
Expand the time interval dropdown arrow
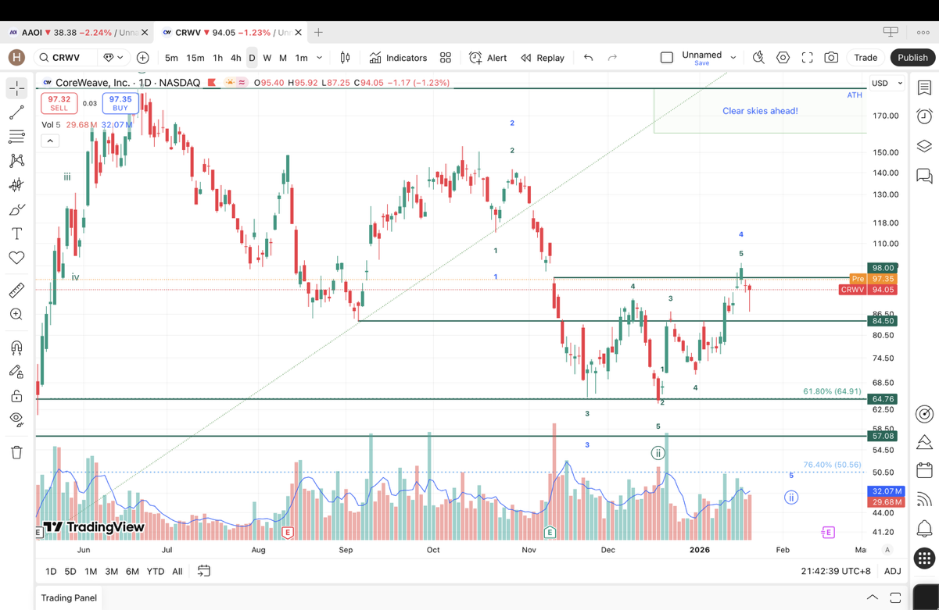320,58
